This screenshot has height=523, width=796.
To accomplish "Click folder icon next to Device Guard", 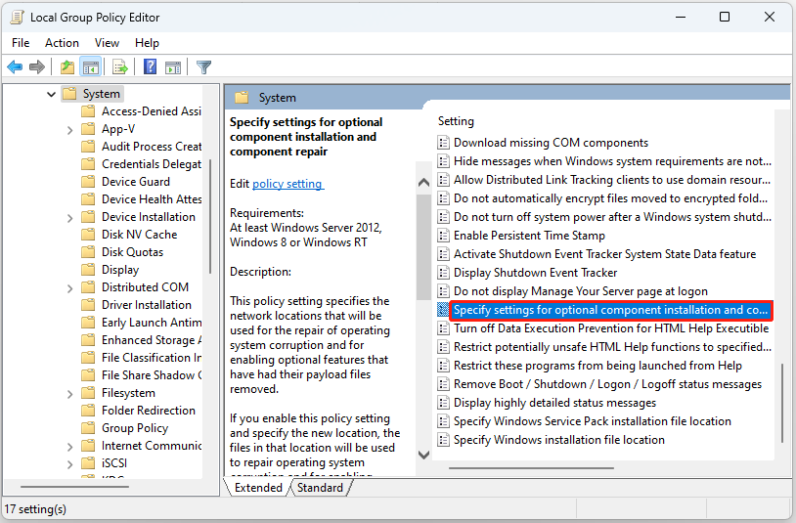I will (x=88, y=182).
